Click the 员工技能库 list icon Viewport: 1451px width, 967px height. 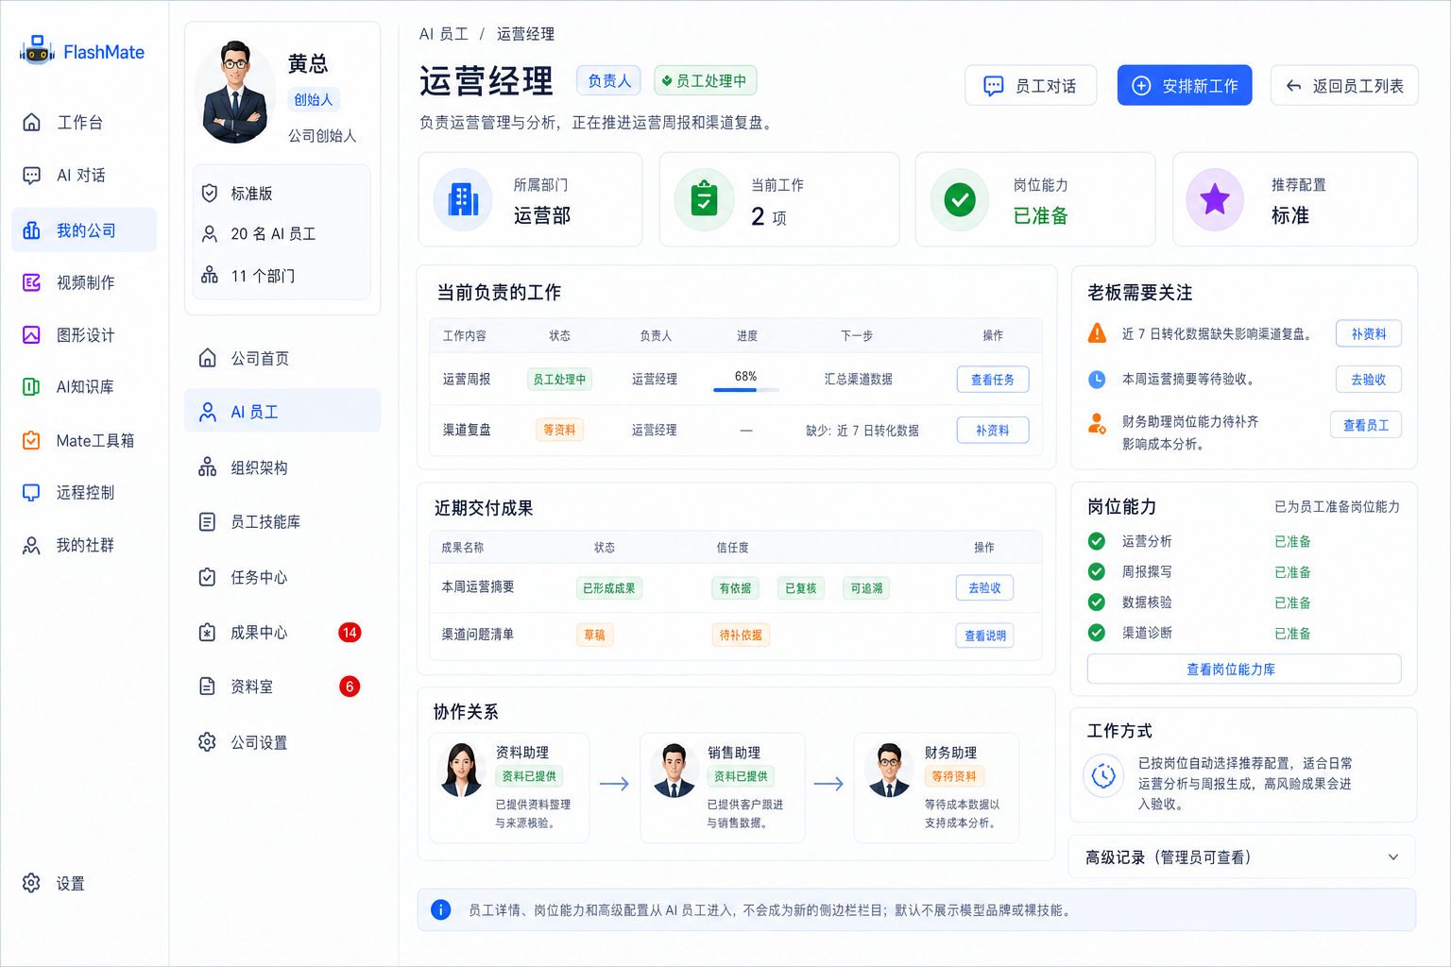tap(208, 521)
